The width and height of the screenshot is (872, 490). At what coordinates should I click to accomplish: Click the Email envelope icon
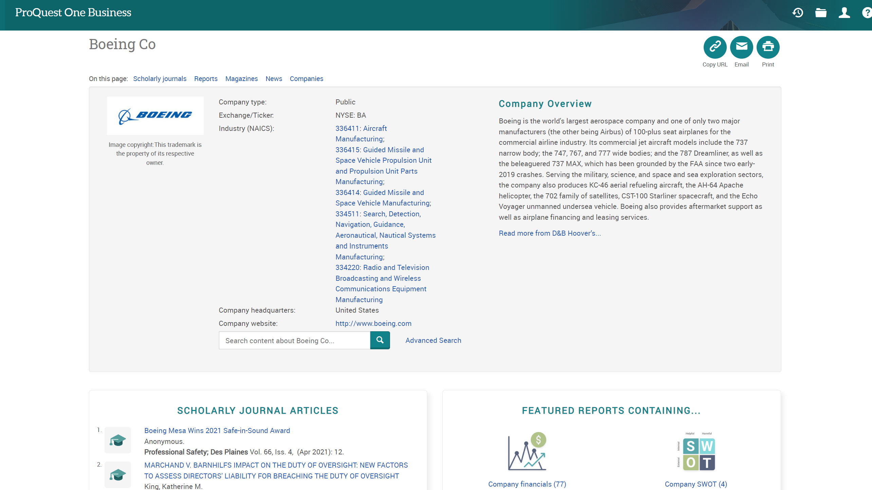[x=741, y=47]
